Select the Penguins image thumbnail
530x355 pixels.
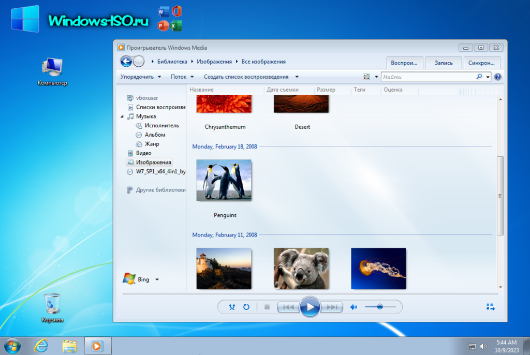[x=224, y=180]
